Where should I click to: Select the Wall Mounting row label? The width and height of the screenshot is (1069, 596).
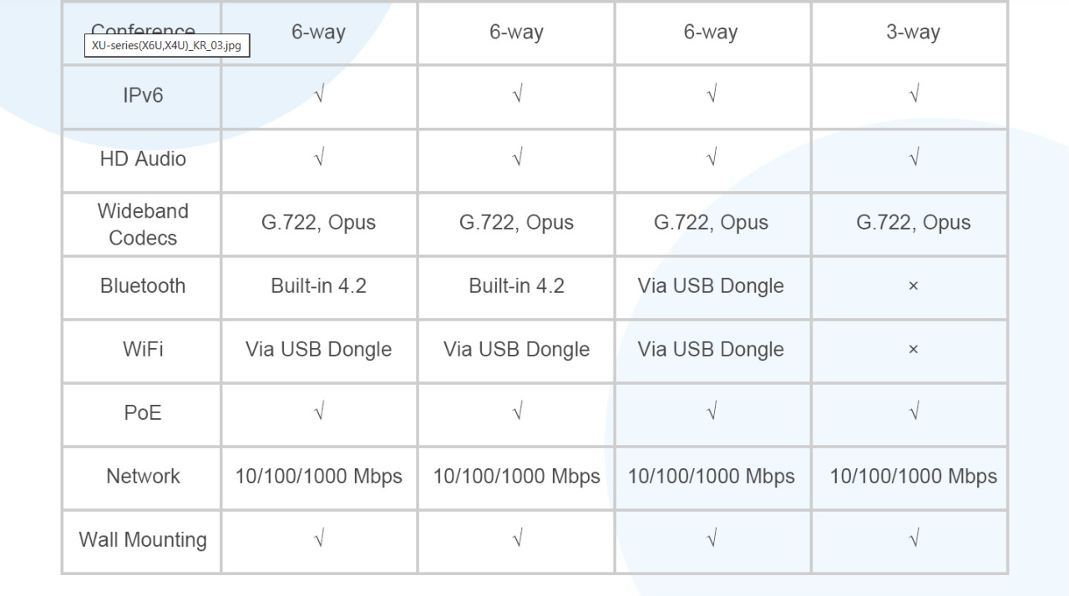tap(143, 539)
